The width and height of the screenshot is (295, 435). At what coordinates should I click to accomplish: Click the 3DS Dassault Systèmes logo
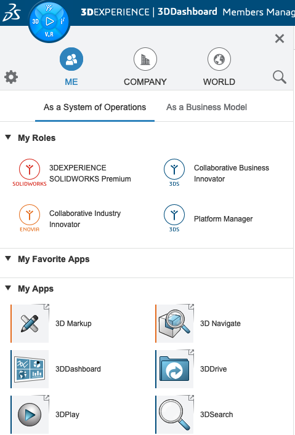click(11, 12)
